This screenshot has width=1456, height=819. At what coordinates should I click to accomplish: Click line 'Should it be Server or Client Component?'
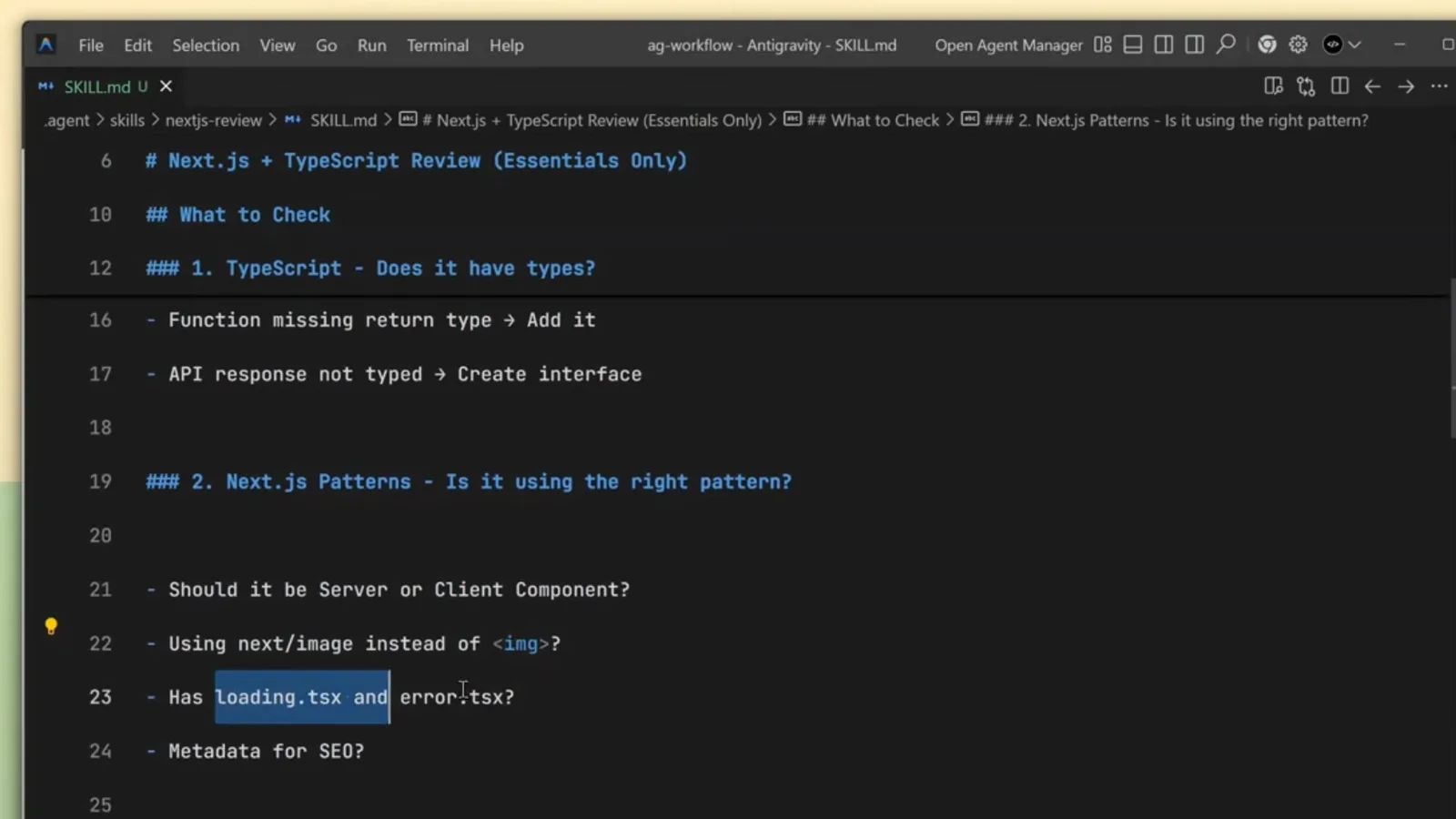399,590
